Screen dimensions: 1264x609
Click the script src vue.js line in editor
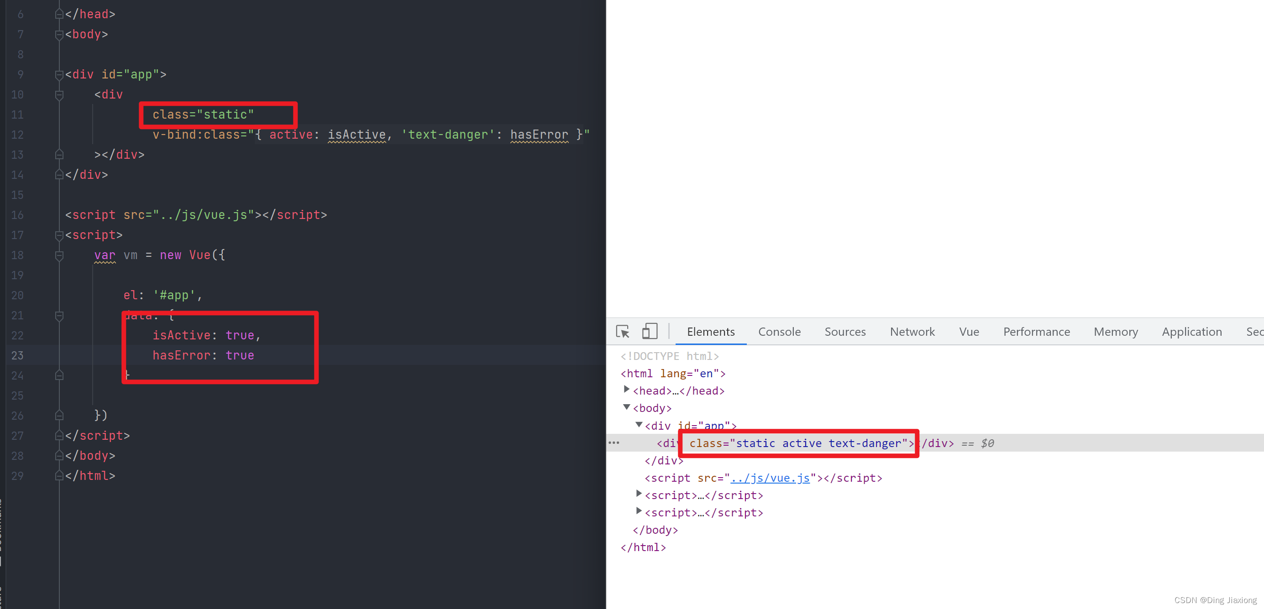click(196, 215)
